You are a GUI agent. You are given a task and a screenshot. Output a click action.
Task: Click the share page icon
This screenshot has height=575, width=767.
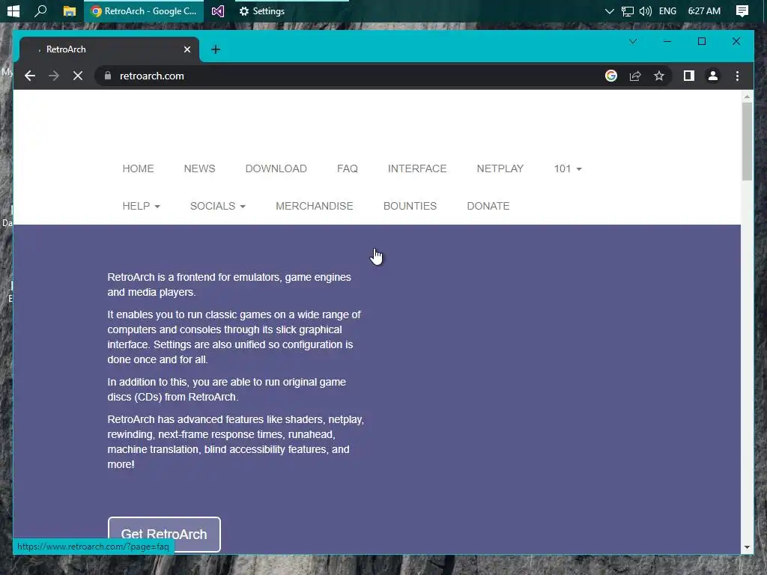635,76
